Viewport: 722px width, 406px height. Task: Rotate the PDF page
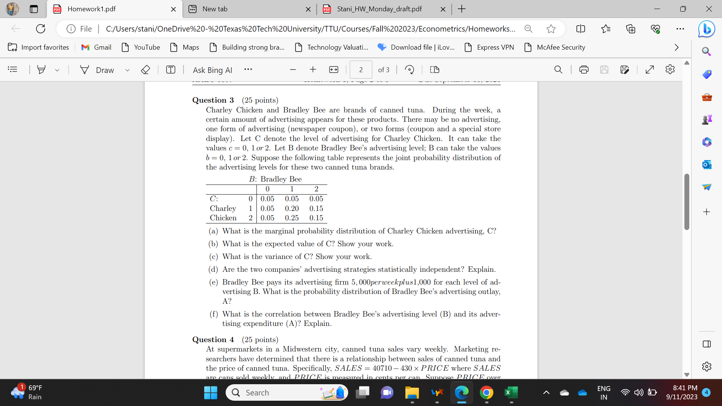coord(410,70)
